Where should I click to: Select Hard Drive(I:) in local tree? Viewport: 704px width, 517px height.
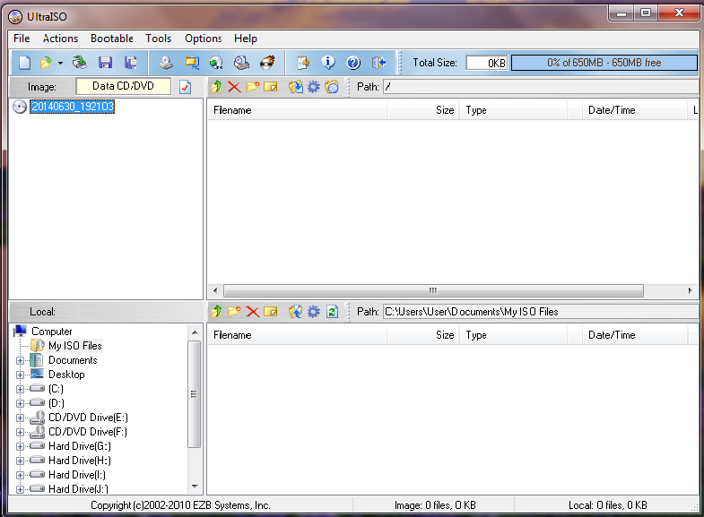(77, 475)
